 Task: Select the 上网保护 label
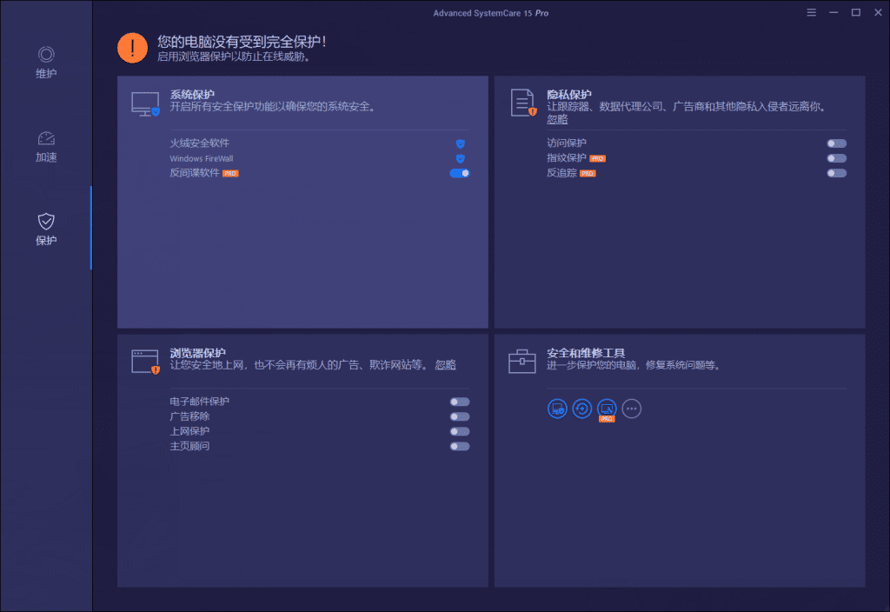(189, 431)
